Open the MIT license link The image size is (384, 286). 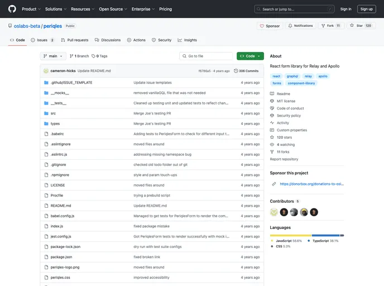click(286, 101)
